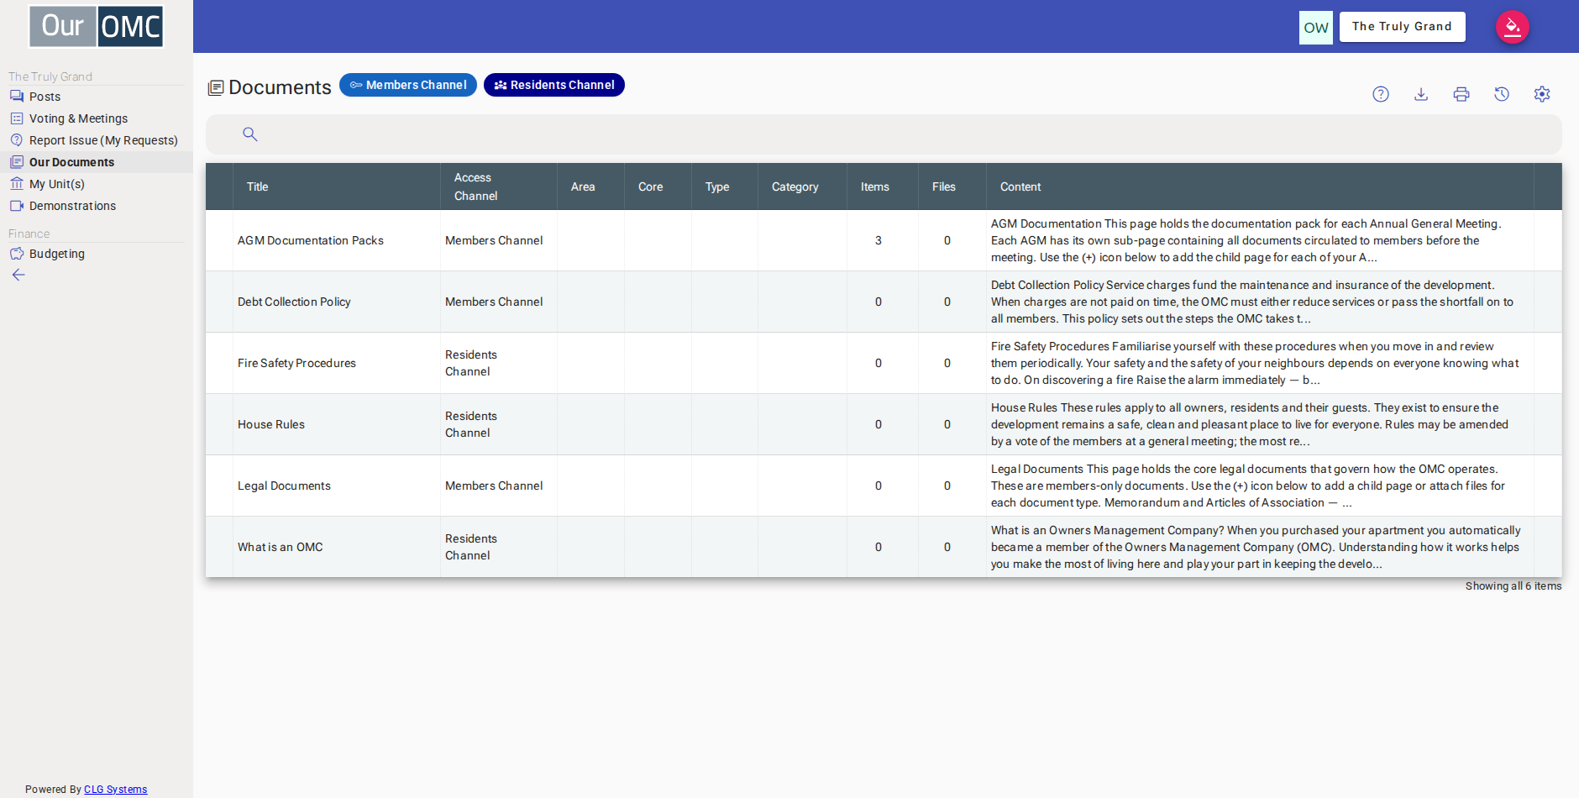Follow the CLG Systems link

[115, 790]
